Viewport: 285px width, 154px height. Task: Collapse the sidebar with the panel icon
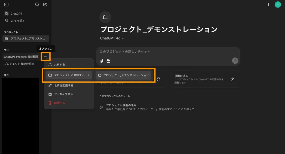click(x=6, y=4)
